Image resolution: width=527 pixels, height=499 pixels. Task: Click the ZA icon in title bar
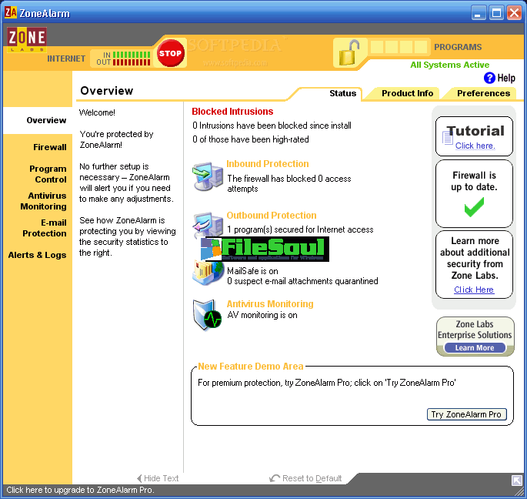[x=11, y=13]
